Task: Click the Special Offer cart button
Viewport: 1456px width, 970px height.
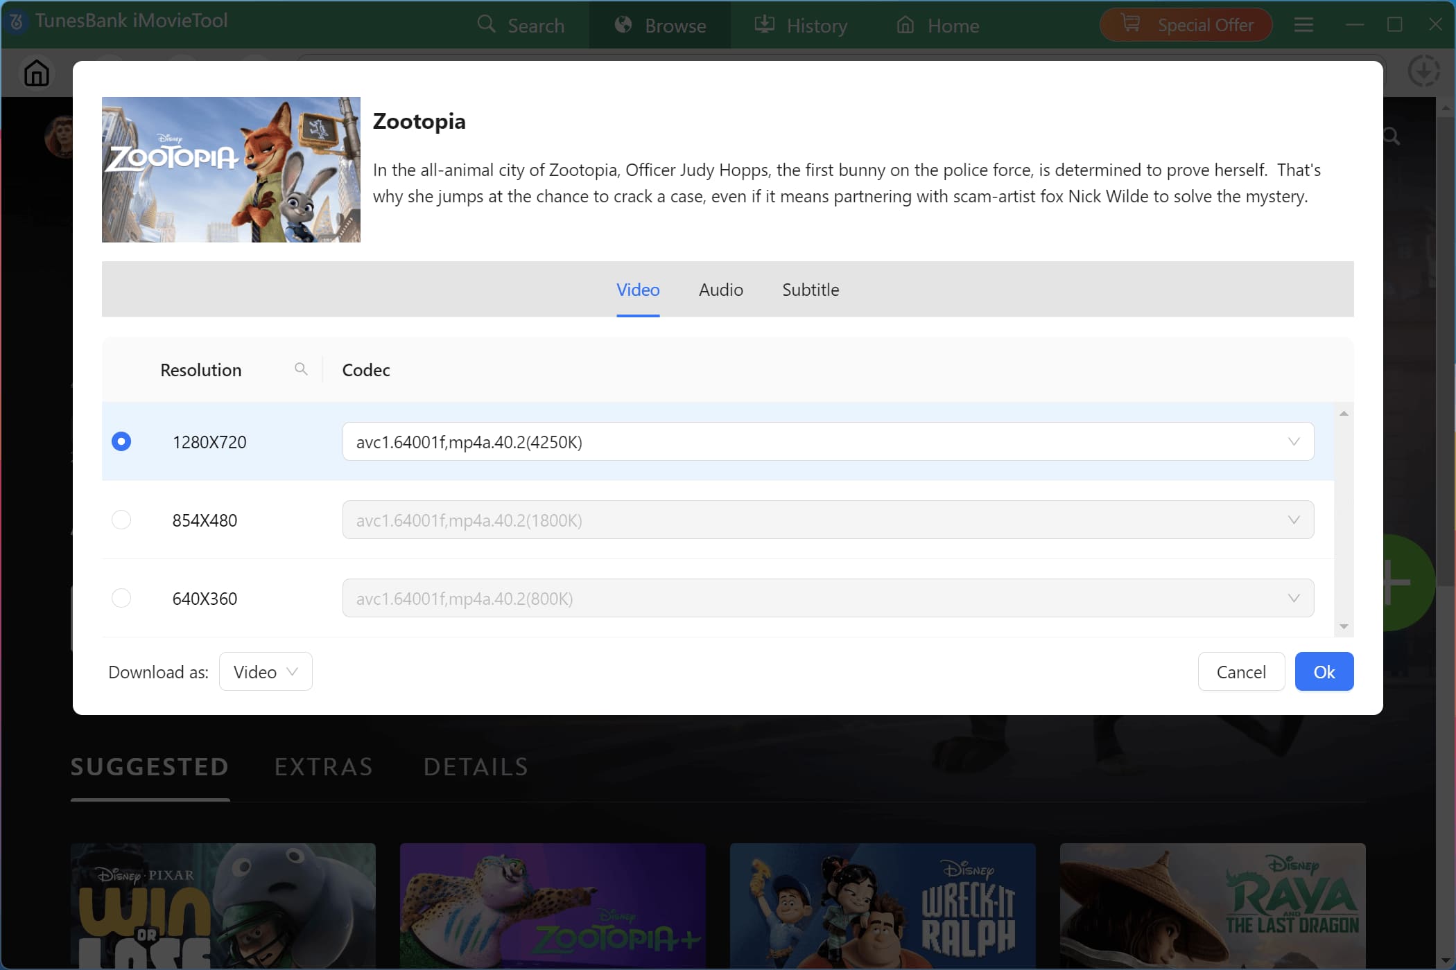Action: [1186, 26]
